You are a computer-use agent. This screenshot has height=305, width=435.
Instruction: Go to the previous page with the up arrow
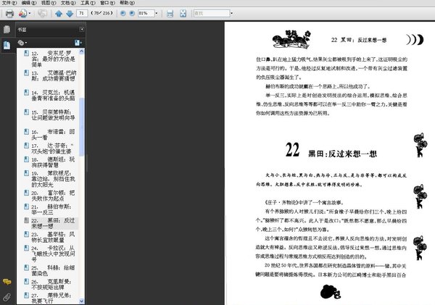[59, 13]
